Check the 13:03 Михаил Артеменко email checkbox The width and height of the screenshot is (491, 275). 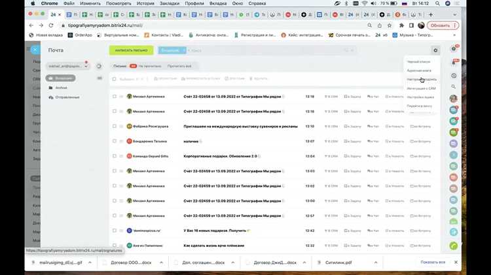[115, 171]
